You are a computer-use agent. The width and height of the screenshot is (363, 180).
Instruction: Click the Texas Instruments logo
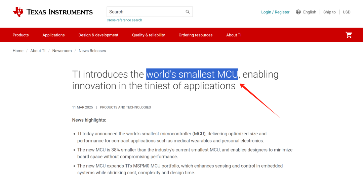click(x=53, y=12)
